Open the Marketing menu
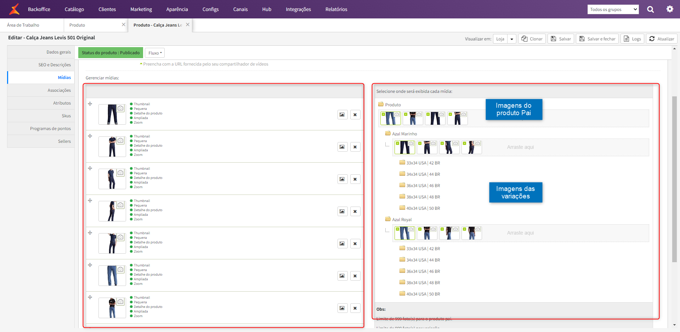Image resolution: width=680 pixels, height=332 pixels. [141, 9]
